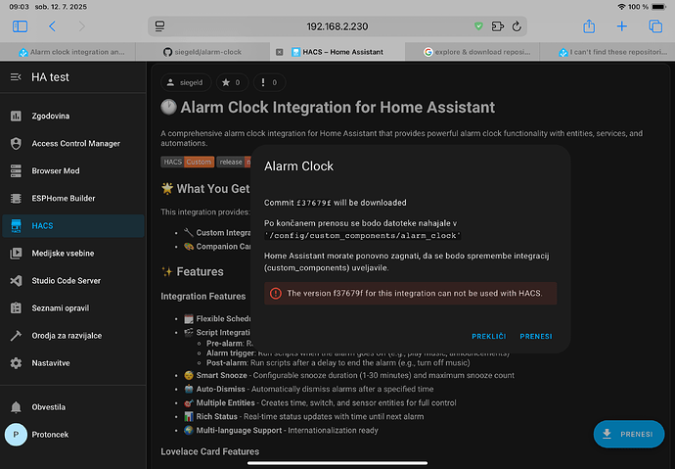Switch to the I can't find these repositories tab
Viewport: 675px width, 469px height.
point(607,52)
